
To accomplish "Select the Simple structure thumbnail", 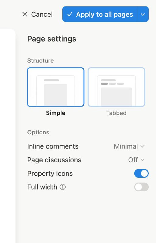I will (56, 87).
